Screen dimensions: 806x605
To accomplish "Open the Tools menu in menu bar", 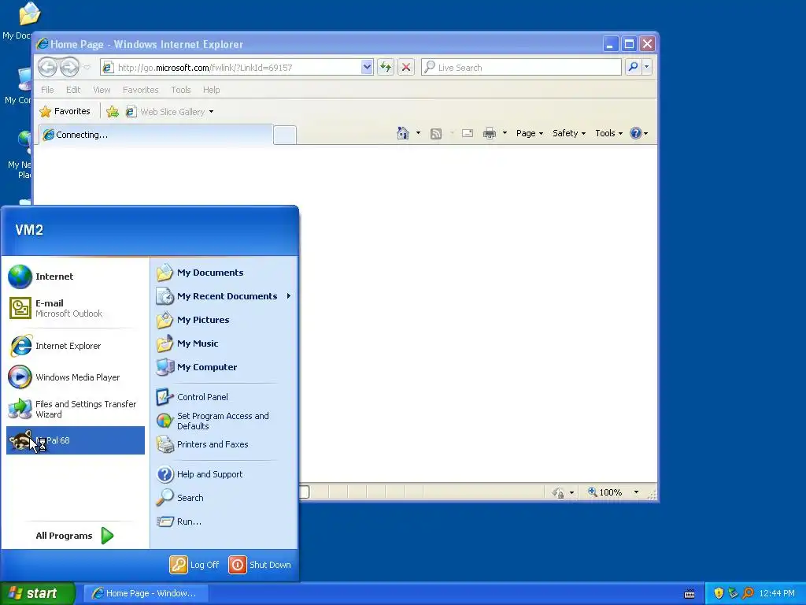I will 181,90.
